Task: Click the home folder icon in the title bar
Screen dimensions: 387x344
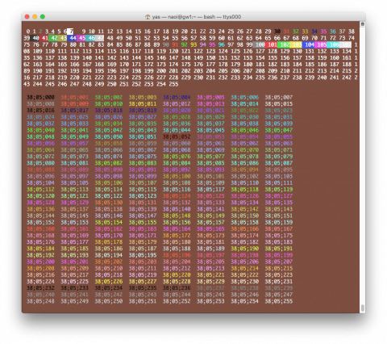Action: (x=148, y=17)
